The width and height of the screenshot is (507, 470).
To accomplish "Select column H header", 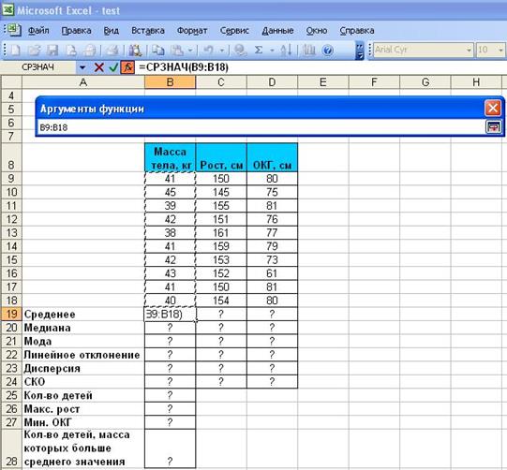I will coord(476,82).
